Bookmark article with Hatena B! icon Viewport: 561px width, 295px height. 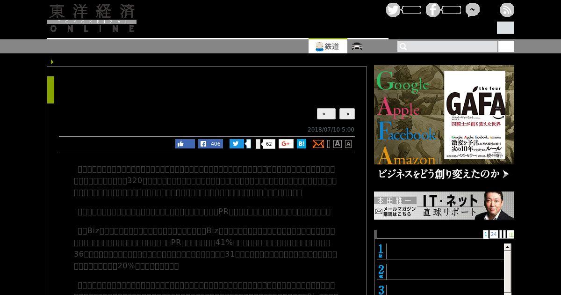(302, 144)
